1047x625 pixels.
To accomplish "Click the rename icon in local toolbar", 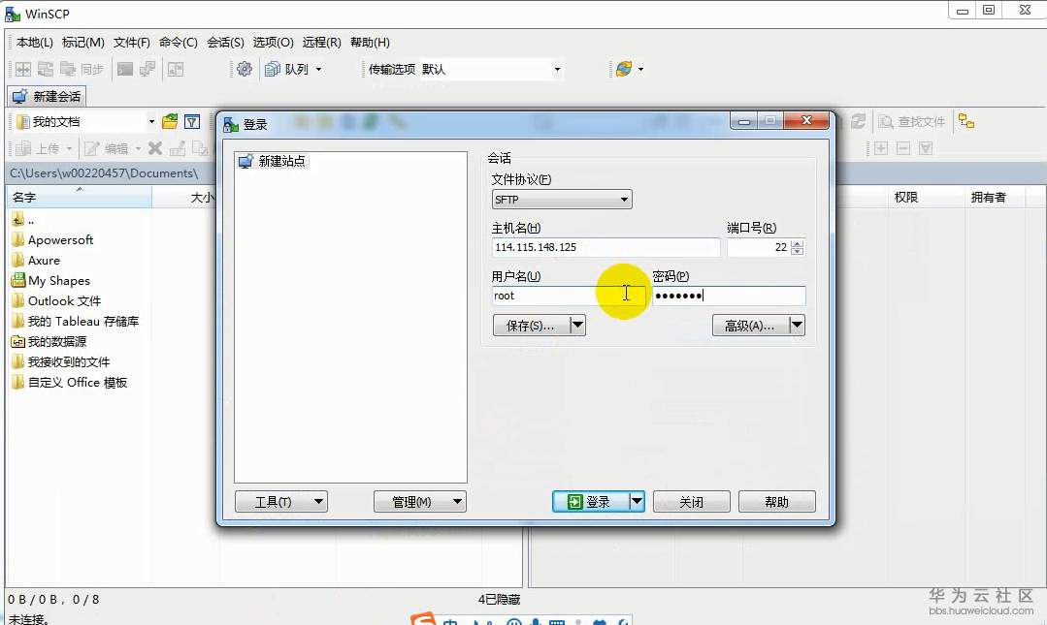I will (x=177, y=148).
